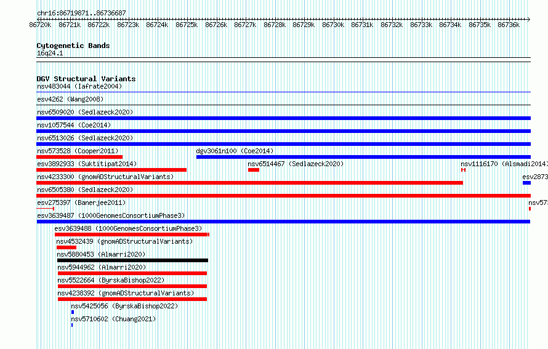This screenshot has height=349, width=548.
Task: Select the dgv3061n100 (Coe2014) label
Action: (x=235, y=151)
